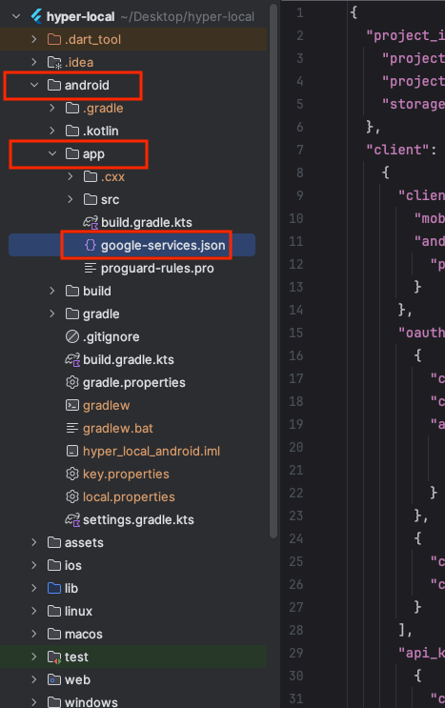Select the macos folder name

click(84, 634)
